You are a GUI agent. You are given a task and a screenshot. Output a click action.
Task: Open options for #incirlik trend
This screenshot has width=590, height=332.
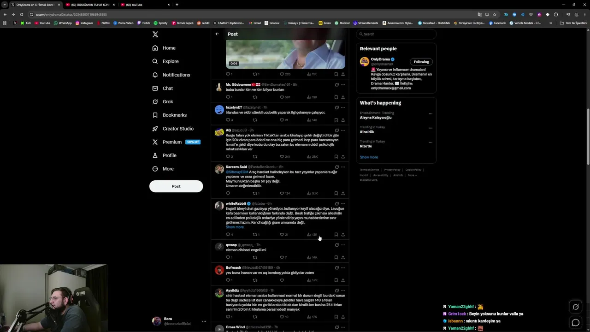pyautogui.click(x=431, y=128)
